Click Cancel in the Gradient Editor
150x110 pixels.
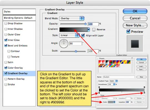tap(141, 62)
